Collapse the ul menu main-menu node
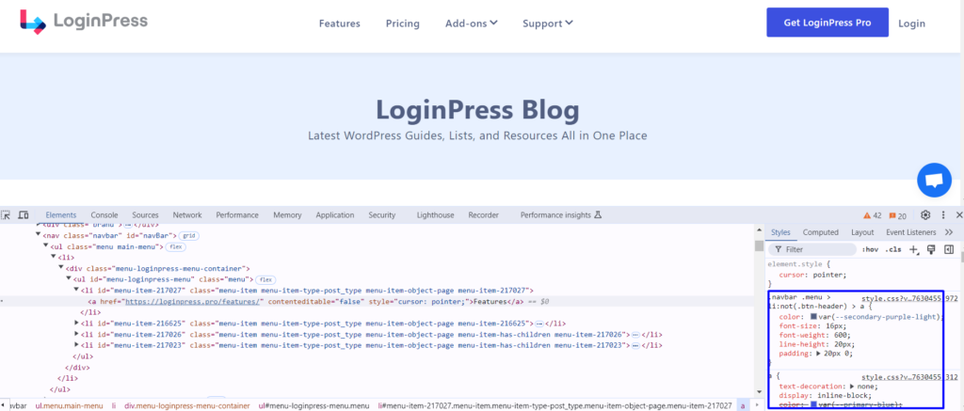Image resolution: width=964 pixels, height=411 pixels. pos(45,246)
